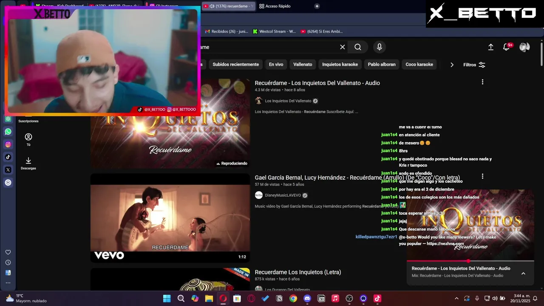544x306 pixels.
Task: Switch to the recuerdame YouTube tab
Action: [229, 6]
